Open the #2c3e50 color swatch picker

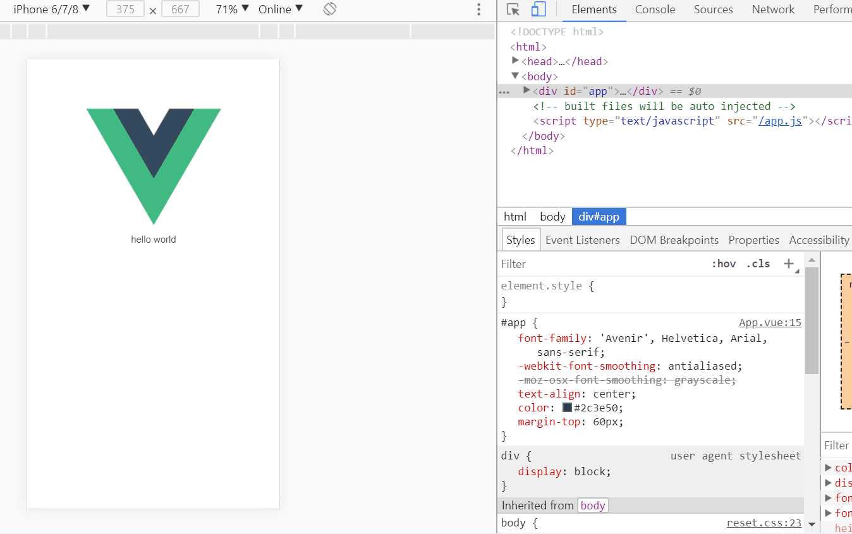[x=567, y=408]
